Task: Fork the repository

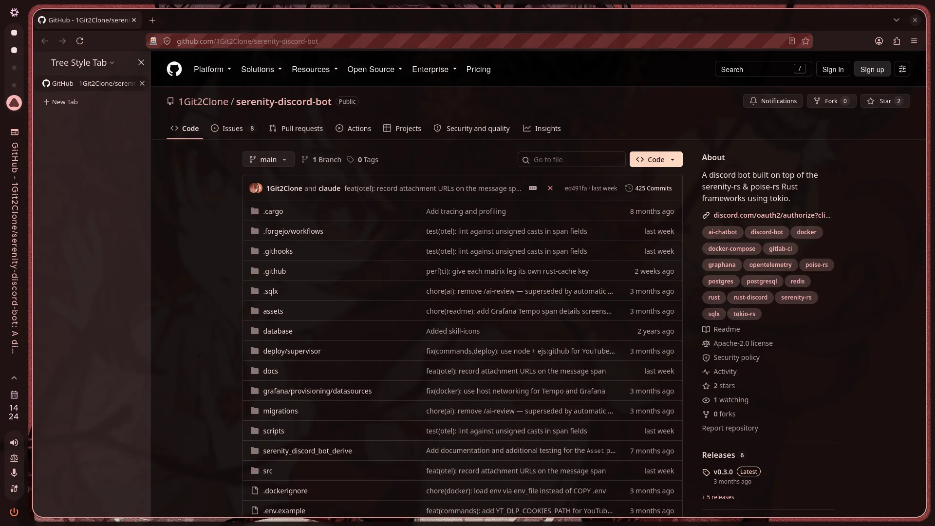Action: coord(831,101)
